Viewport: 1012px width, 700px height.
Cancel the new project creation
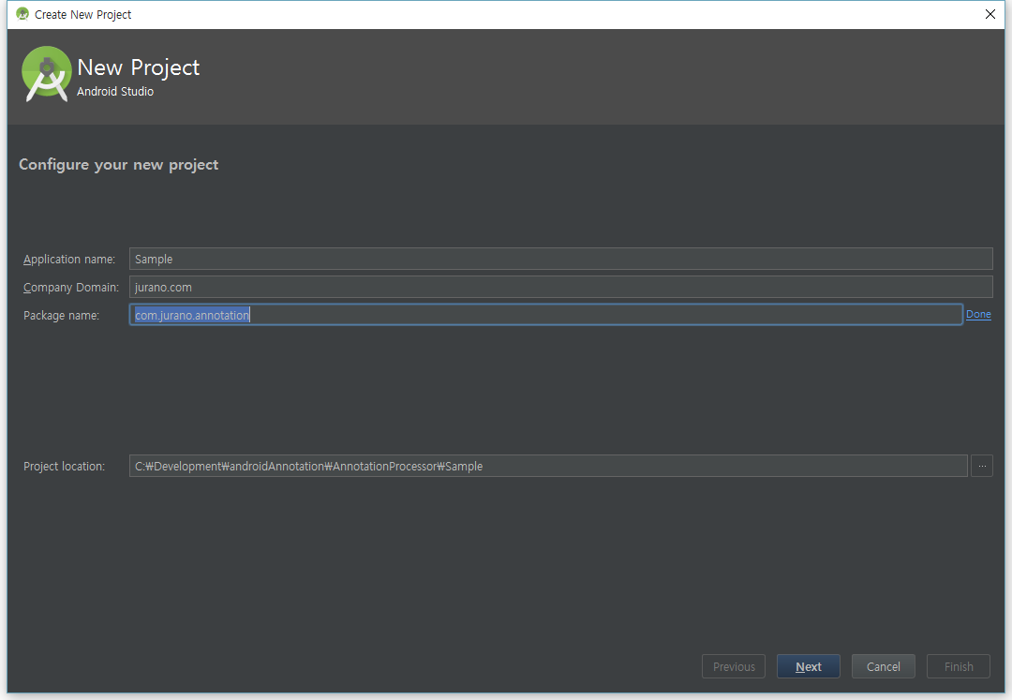pos(883,665)
